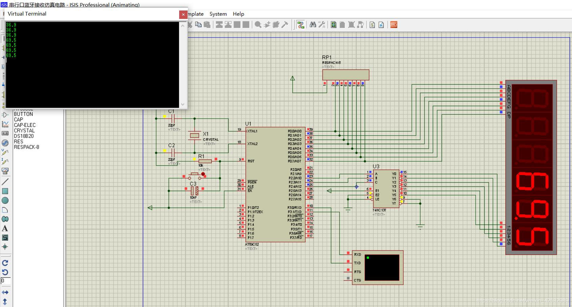The width and height of the screenshot is (572, 307).
Task: Open the Help menu
Action: pos(238,14)
